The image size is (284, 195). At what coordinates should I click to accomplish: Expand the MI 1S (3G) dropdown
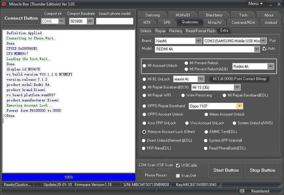(x=237, y=87)
